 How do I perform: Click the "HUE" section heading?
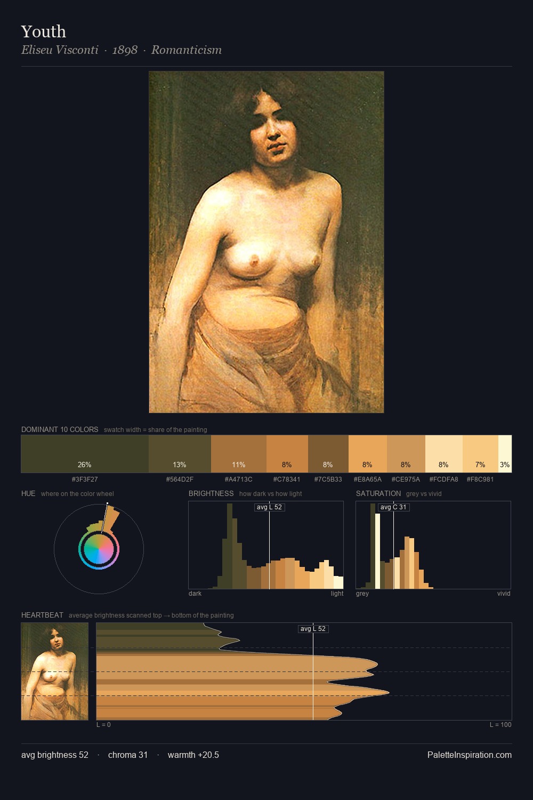click(28, 493)
